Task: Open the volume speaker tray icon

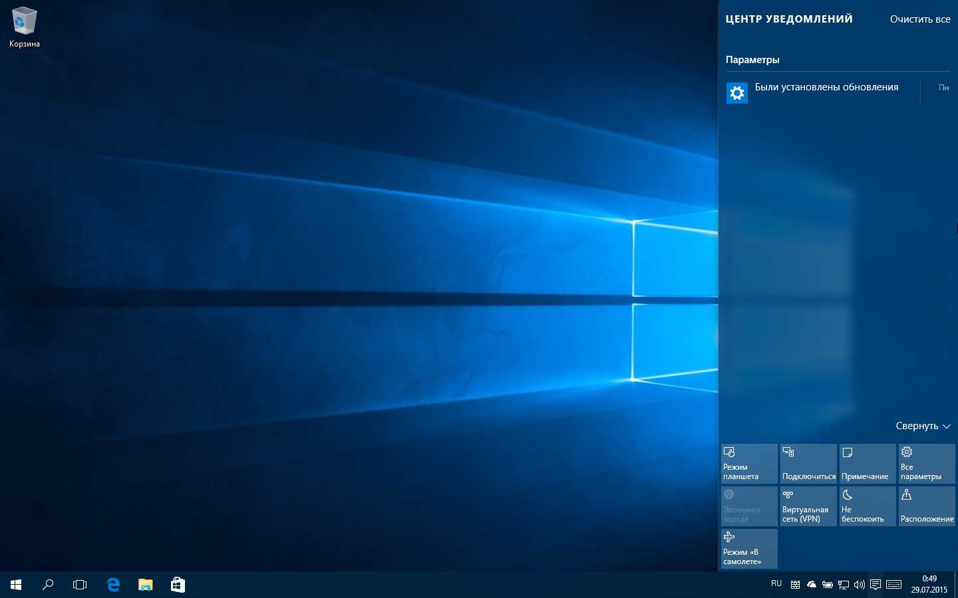Action: pos(860,585)
